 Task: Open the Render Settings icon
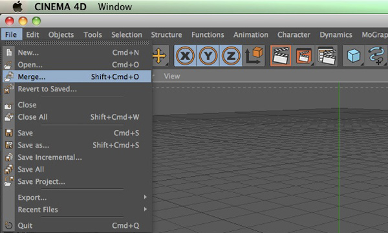tap(327, 56)
